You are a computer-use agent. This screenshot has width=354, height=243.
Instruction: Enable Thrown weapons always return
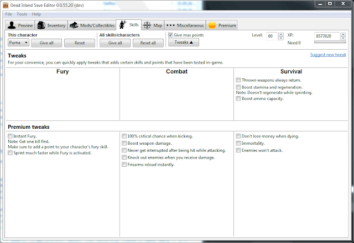click(x=238, y=80)
